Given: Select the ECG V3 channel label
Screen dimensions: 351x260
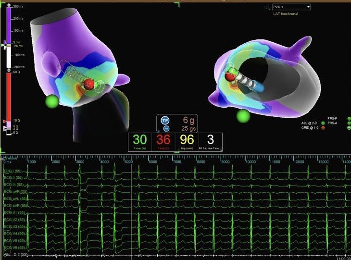Looking at the screenshot, I should click(x=14, y=227).
